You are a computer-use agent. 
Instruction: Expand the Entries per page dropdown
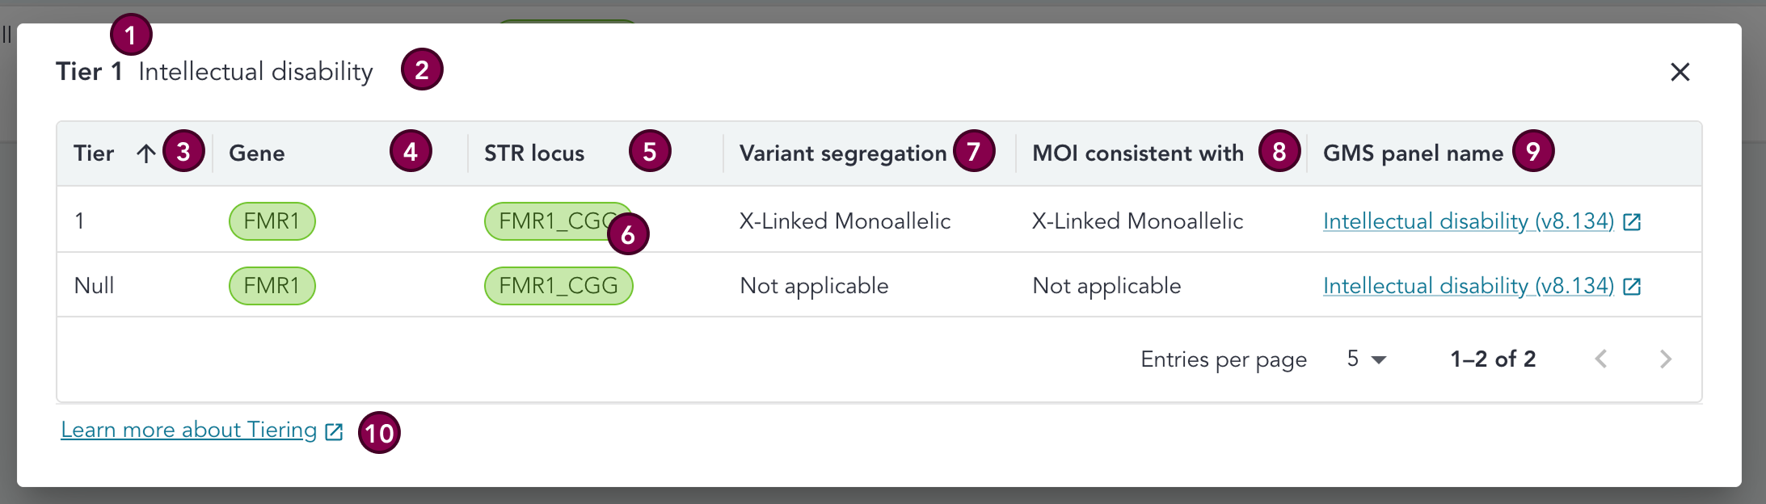[x=1366, y=359]
